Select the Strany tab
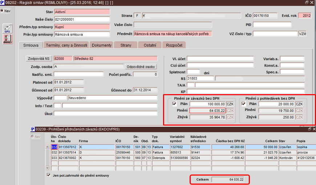The image size is (316, 185). (126, 45)
